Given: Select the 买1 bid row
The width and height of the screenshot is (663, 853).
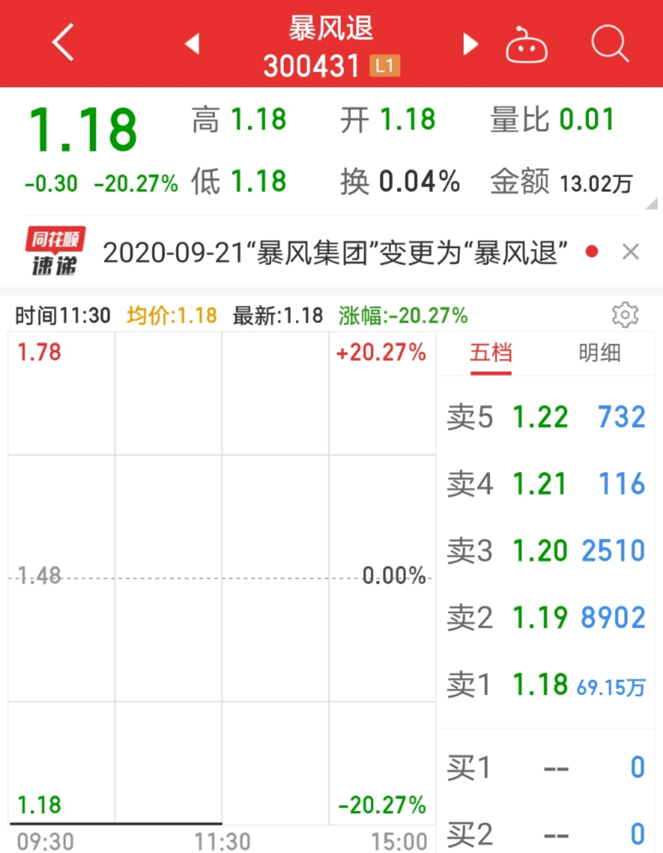Looking at the screenshot, I should [546, 768].
